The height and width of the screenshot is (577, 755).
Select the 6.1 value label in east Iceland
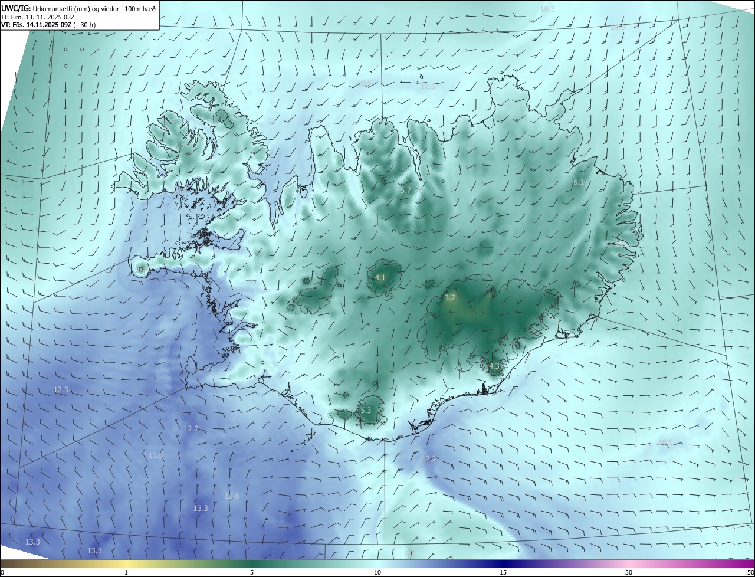click(x=579, y=182)
